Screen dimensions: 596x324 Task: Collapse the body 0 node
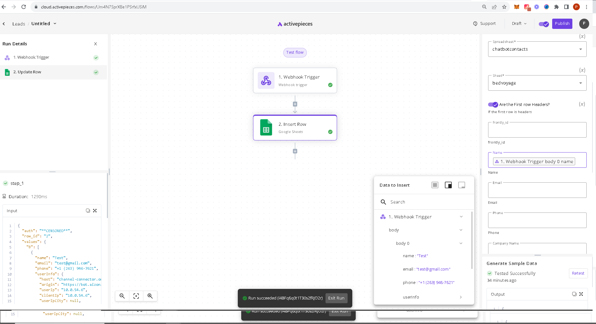tap(461, 243)
